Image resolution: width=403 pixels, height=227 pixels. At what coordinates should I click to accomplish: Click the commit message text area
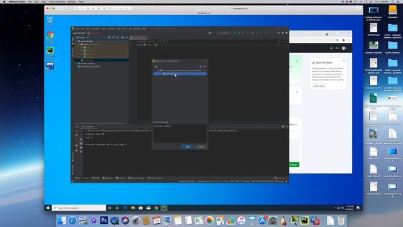[x=179, y=133]
